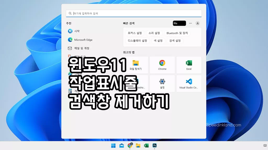The image size is (268, 150).
Task: Launch Excel from the top apps tiles
Action: pyautogui.click(x=189, y=65)
